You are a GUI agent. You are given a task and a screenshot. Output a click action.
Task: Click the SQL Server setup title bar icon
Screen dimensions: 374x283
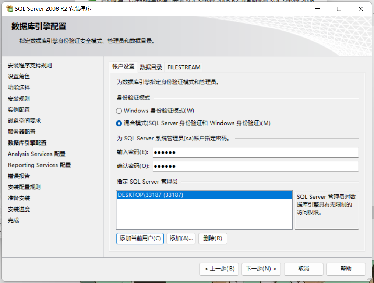coord(9,9)
